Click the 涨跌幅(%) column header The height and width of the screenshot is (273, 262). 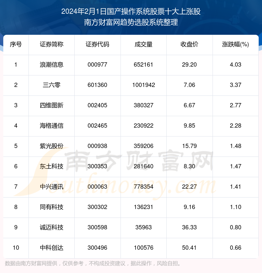(x=235, y=44)
